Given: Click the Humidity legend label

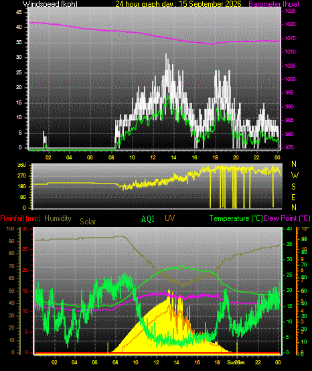Looking at the screenshot, I should coord(58,218).
